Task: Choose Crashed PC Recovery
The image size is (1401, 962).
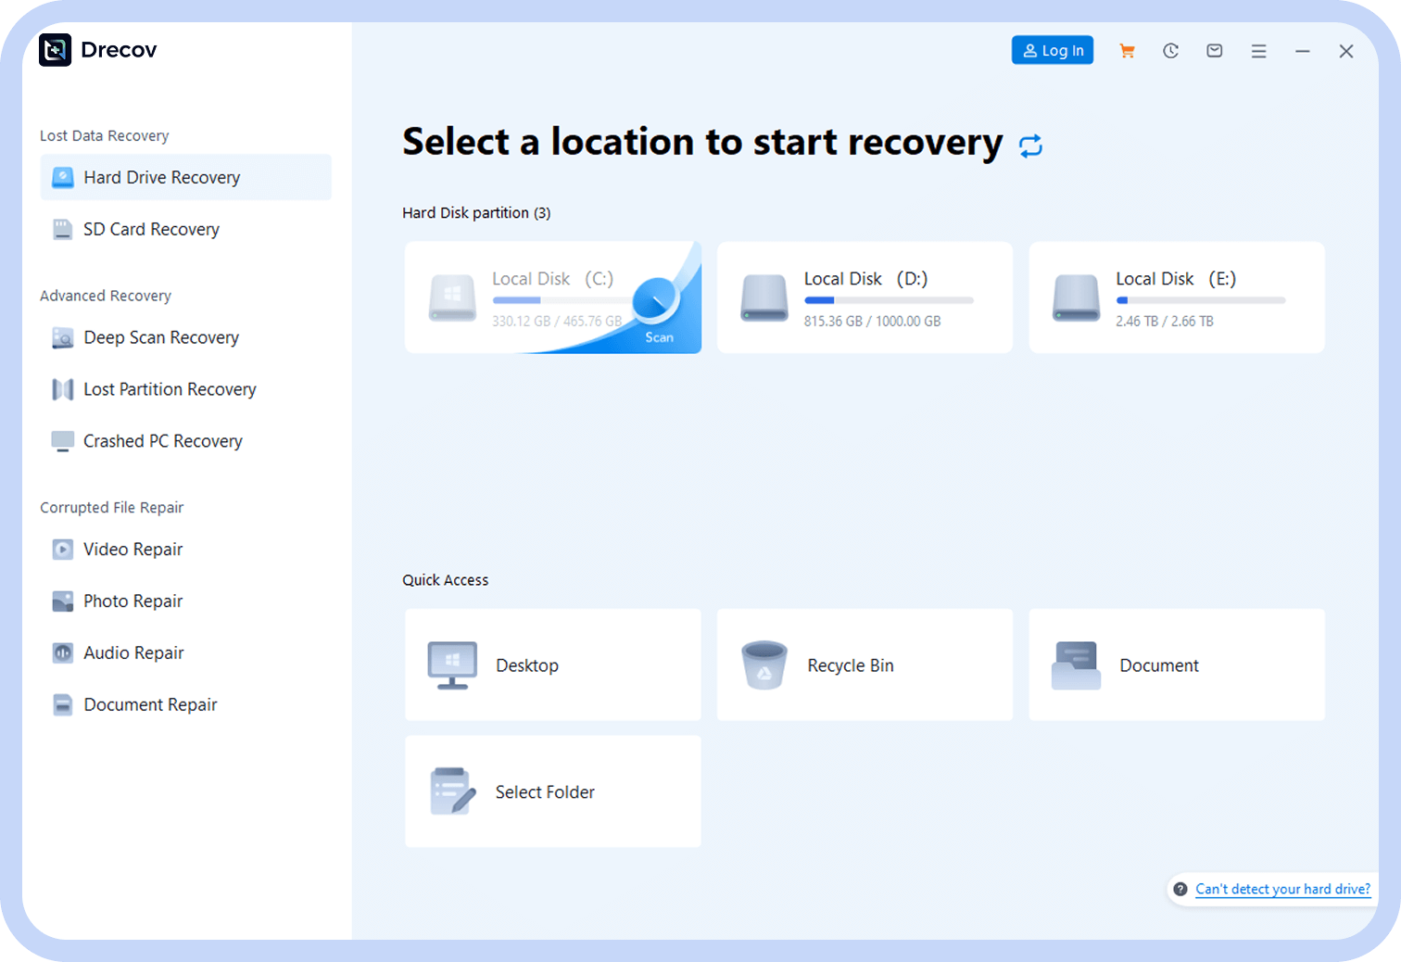Action: point(162,441)
